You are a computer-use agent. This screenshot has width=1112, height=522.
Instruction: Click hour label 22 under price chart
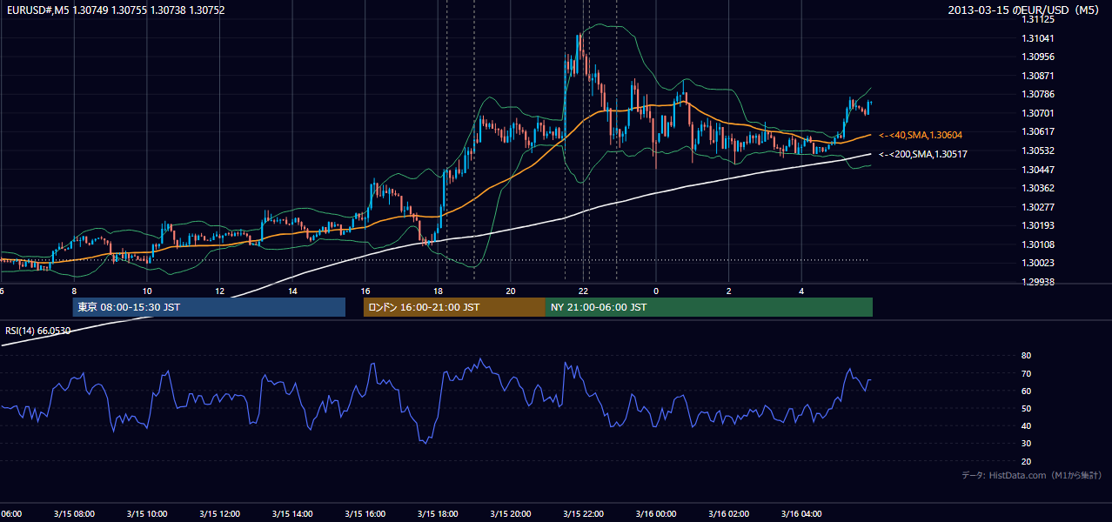(x=583, y=291)
